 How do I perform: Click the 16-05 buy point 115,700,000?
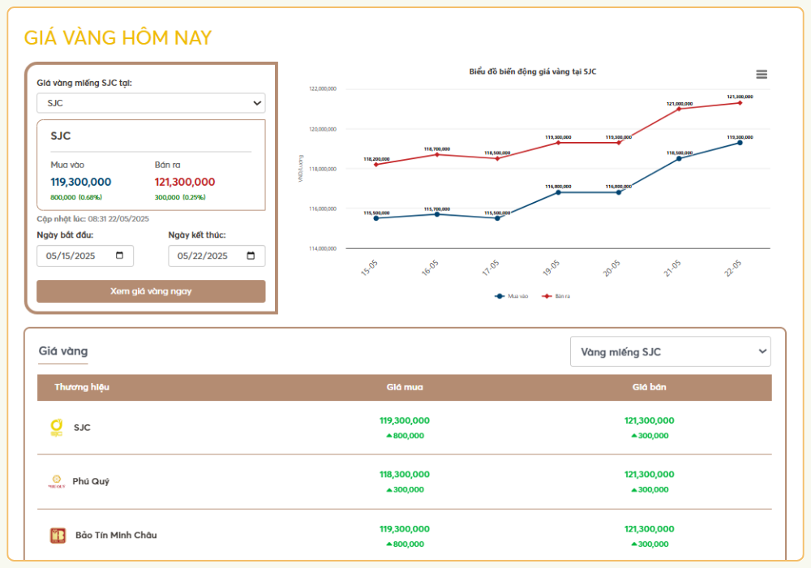(x=437, y=214)
